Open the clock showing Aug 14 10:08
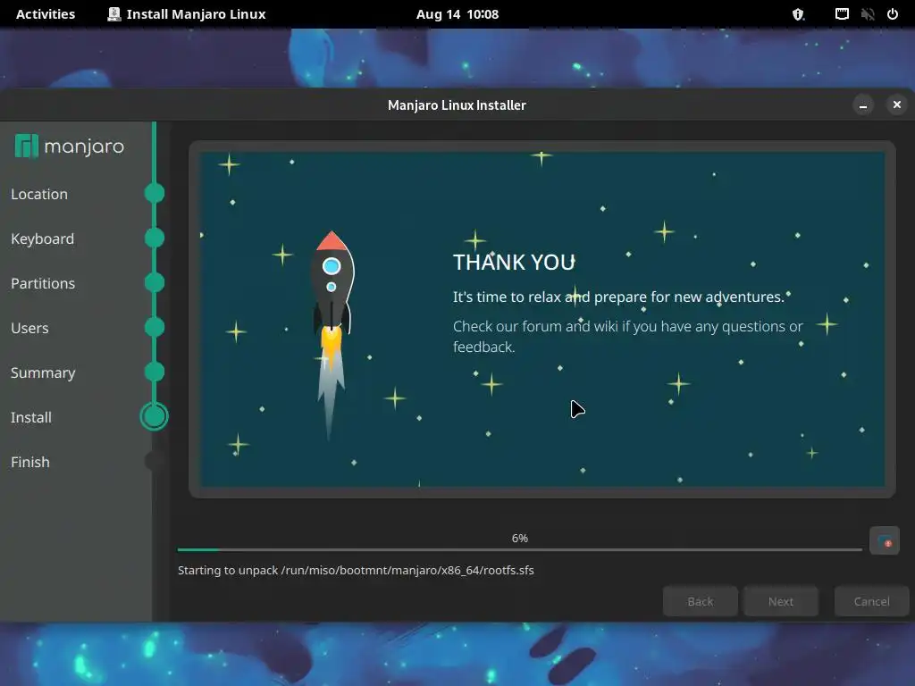Viewport: 915px width, 686px height. point(457,14)
